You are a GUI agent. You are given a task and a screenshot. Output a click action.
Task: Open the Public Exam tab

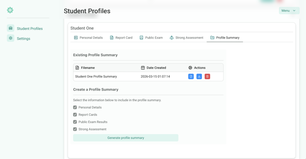pos(151,38)
